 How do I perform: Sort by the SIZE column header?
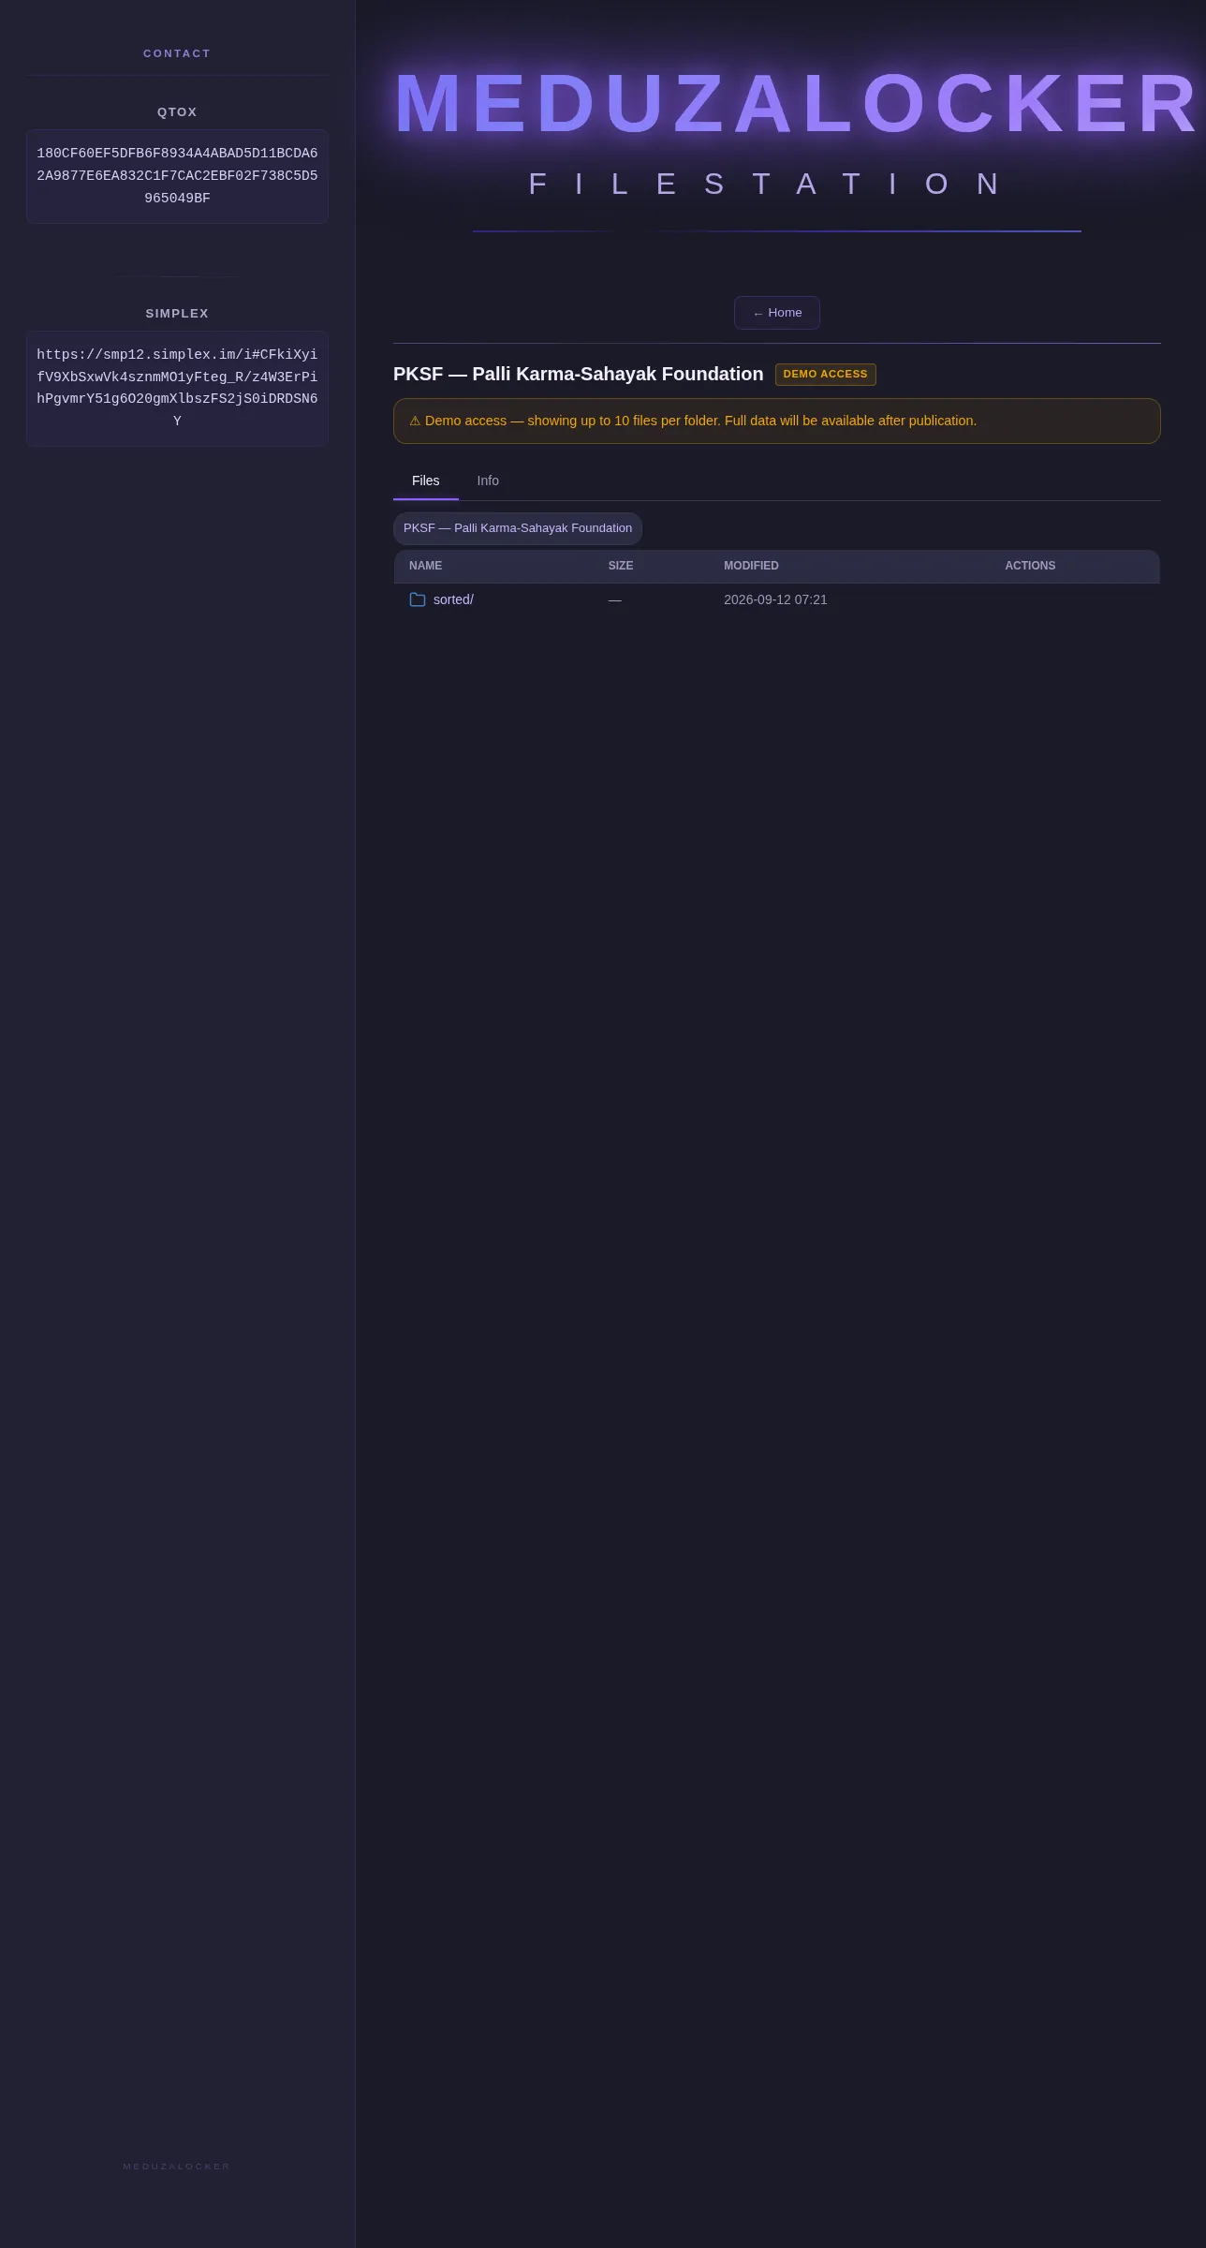tap(621, 566)
